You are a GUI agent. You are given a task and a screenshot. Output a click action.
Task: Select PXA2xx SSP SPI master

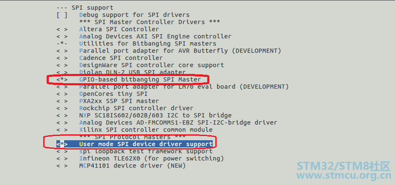tap(108, 101)
